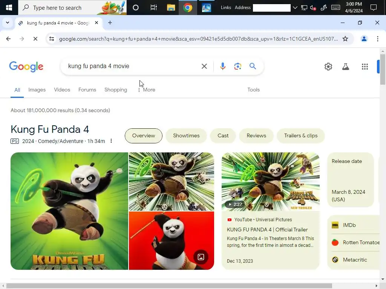Close the kung fu panda tab
The width and height of the screenshot is (386, 289).
click(96, 23)
